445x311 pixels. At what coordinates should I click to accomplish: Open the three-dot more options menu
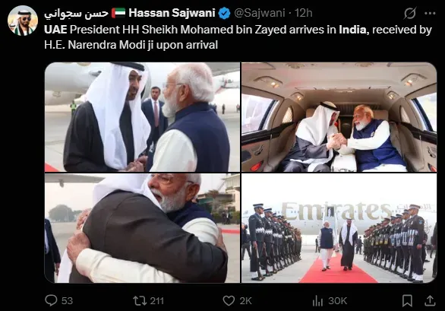click(430, 13)
